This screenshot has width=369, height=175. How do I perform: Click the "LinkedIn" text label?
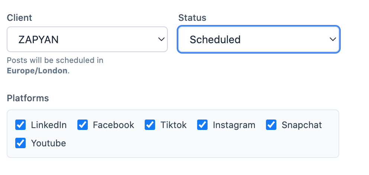(49, 125)
